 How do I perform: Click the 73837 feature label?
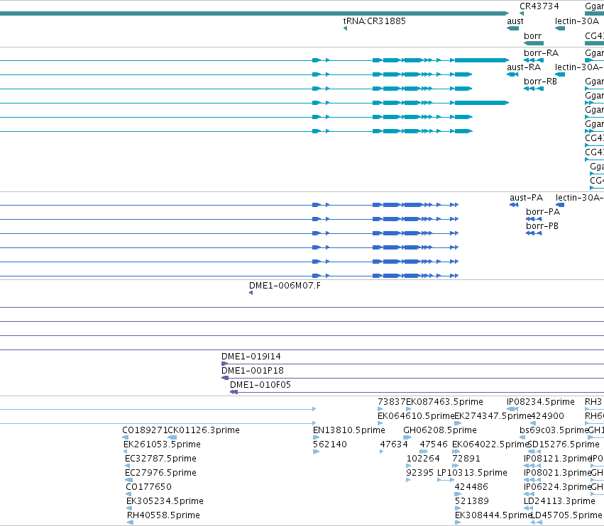[x=392, y=402]
